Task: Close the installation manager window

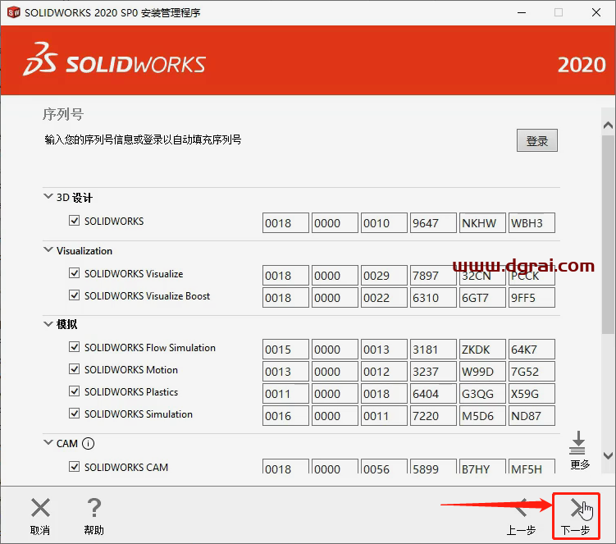Action: tap(596, 12)
